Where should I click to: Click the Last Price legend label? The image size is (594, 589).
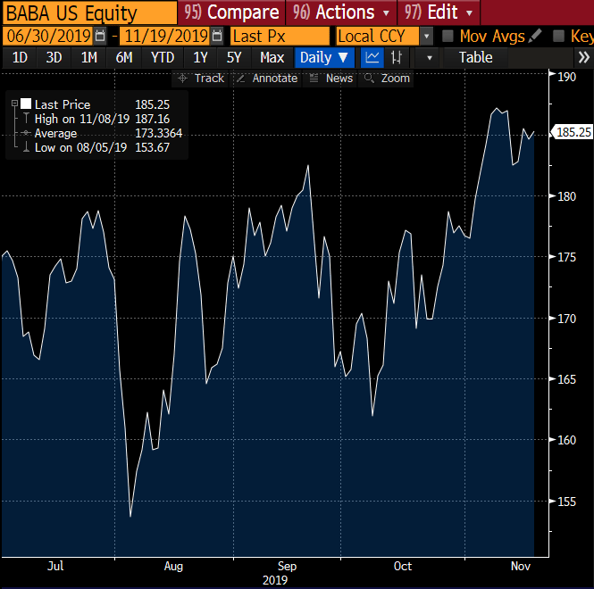point(63,104)
